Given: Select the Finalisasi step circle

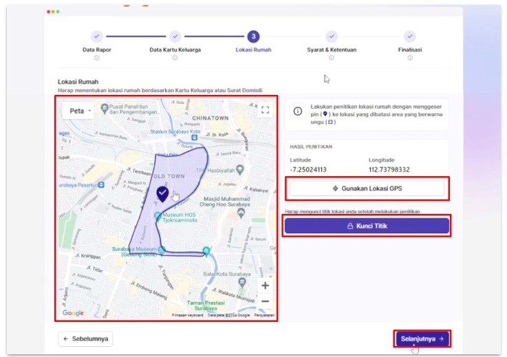Looking at the screenshot, I should point(410,36).
